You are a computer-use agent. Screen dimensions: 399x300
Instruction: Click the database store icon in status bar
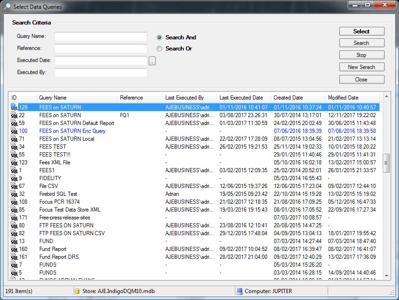coord(77,291)
